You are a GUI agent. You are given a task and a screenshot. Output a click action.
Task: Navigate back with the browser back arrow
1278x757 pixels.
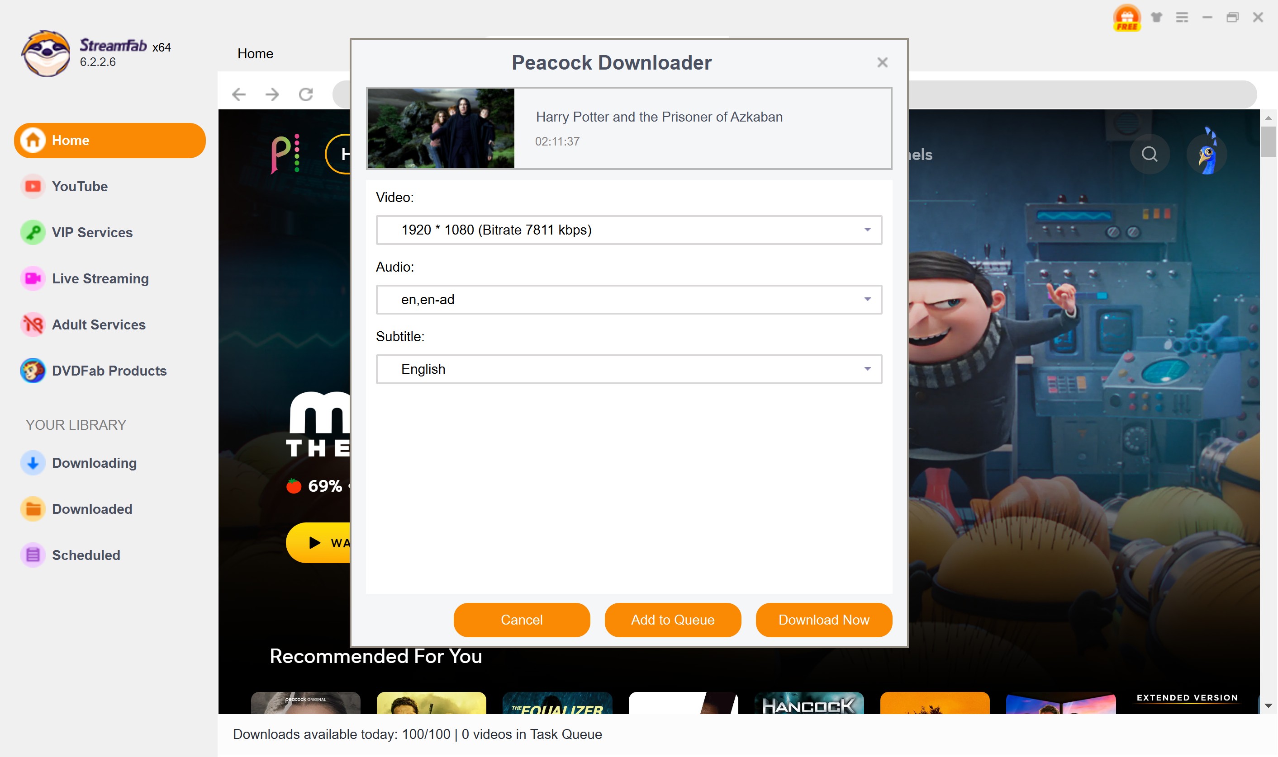coord(239,94)
